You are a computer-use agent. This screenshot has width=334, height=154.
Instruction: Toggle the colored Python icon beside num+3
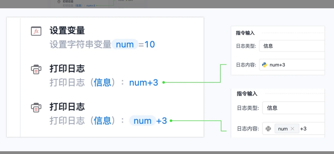tap(265, 65)
